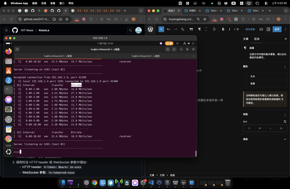290x189 pixels.
Task: Click the undo arrow in WordPress editor
Action: tap(169, 29)
